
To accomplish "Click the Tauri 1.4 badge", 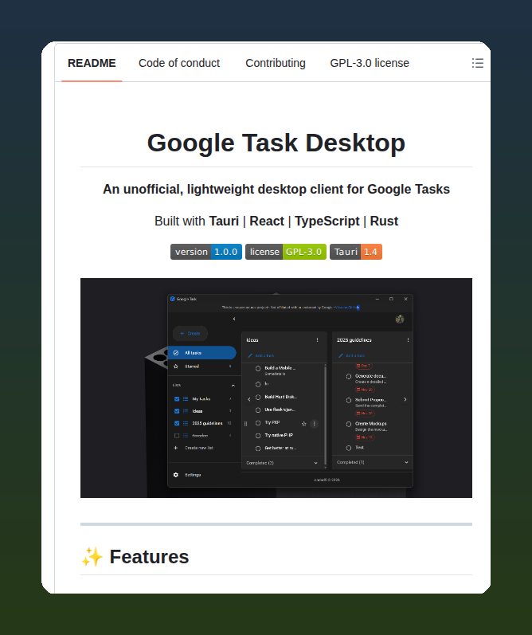I will tap(356, 252).
